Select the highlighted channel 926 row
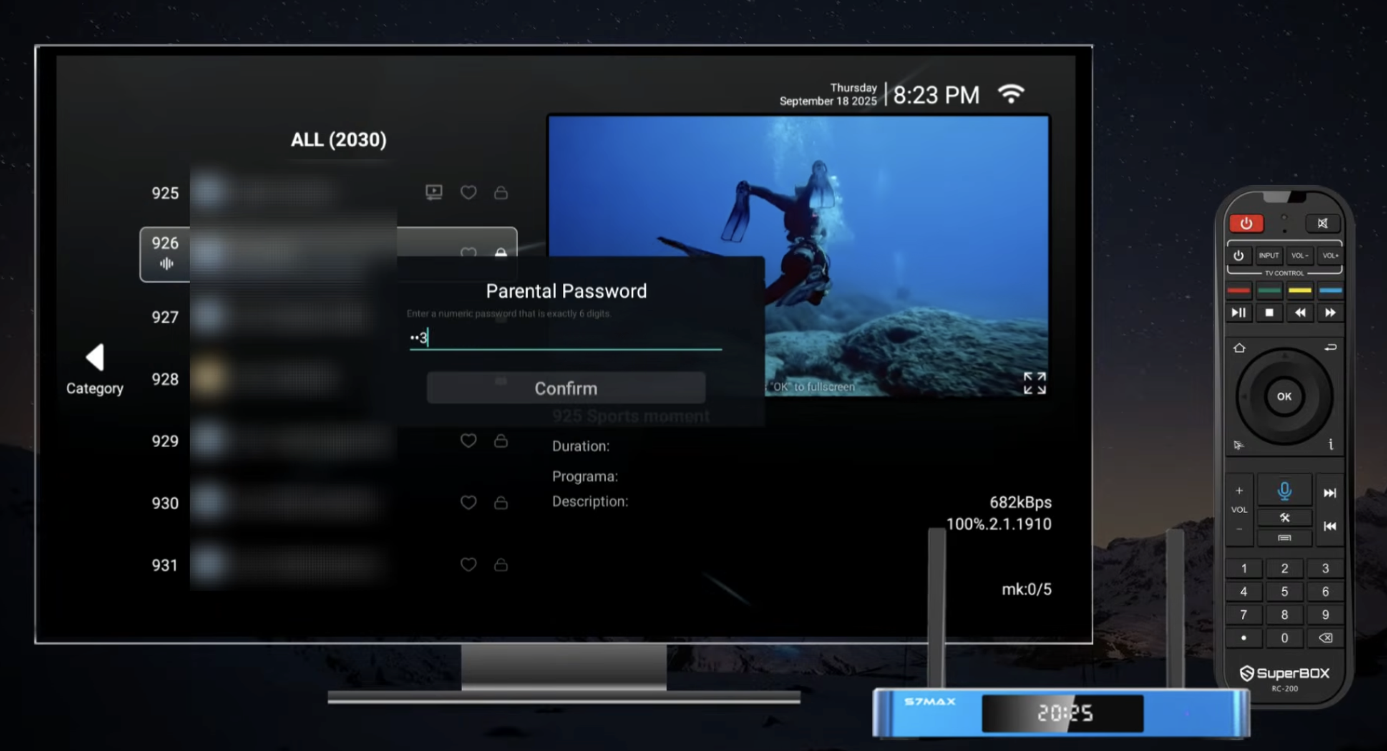 pyautogui.click(x=328, y=254)
